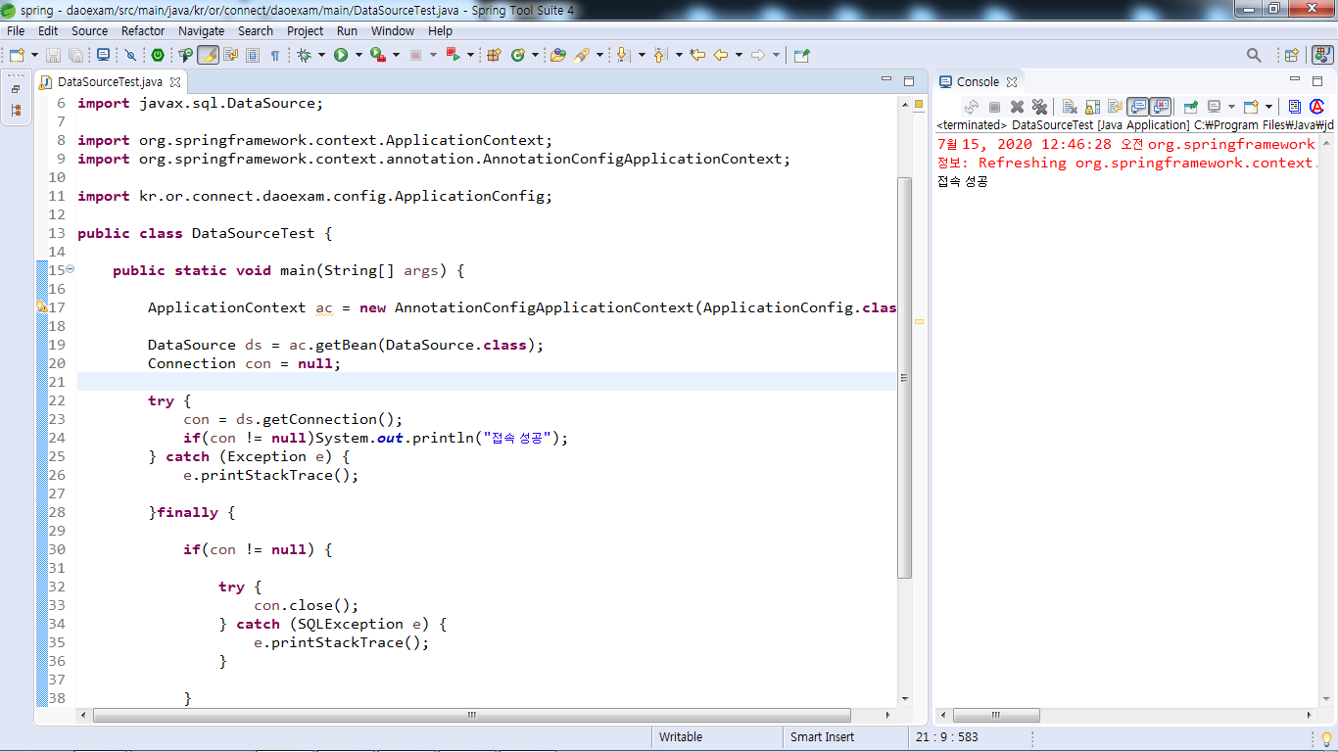This screenshot has height=752, width=1338.
Task: Click the Save All icon
Action: tap(75, 56)
